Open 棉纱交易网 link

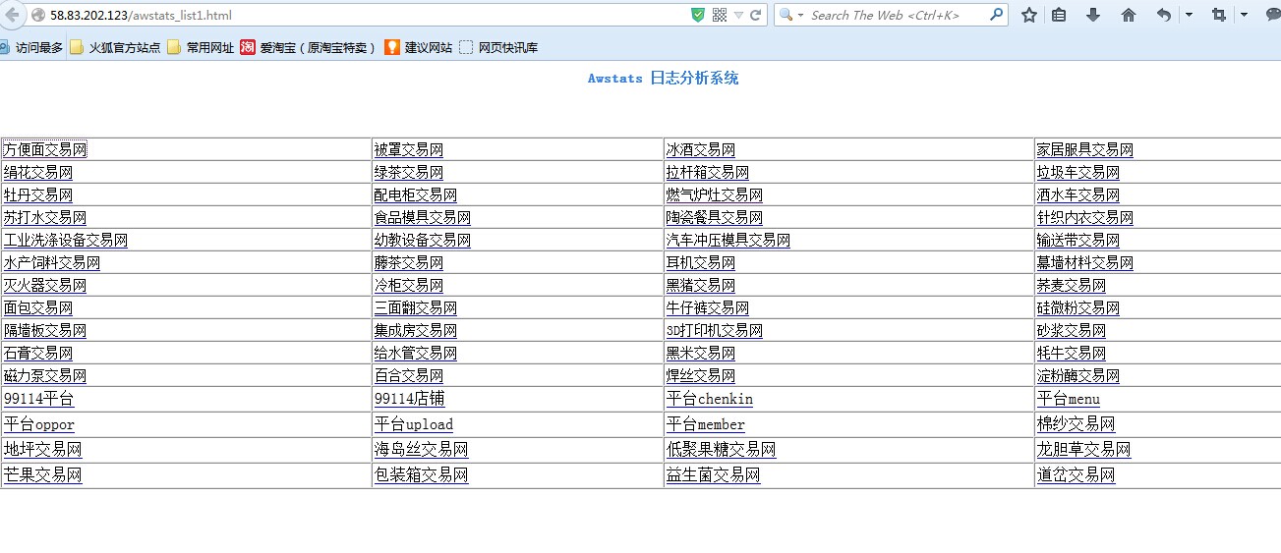click(x=1077, y=424)
